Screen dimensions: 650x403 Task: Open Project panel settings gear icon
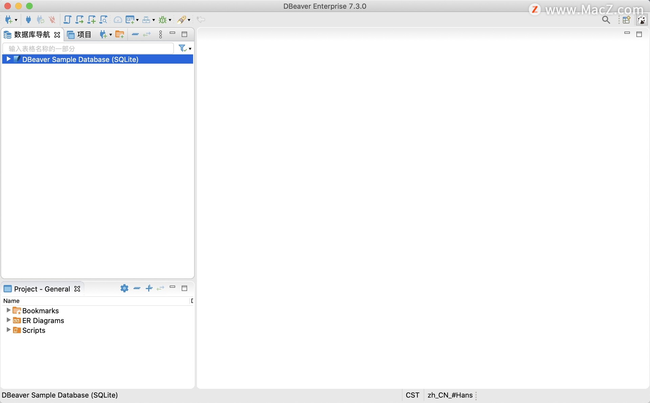click(124, 288)
